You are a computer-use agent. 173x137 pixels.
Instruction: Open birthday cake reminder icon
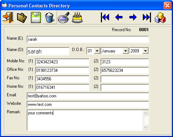coord(77,17)
